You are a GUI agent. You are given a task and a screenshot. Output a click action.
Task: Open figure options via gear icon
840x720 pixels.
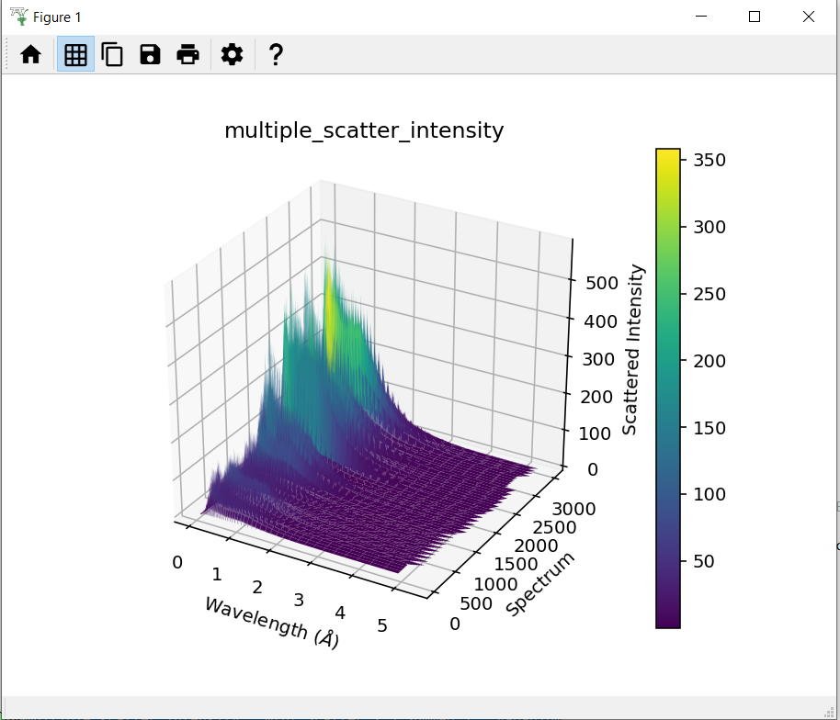(x=232, y=55)
